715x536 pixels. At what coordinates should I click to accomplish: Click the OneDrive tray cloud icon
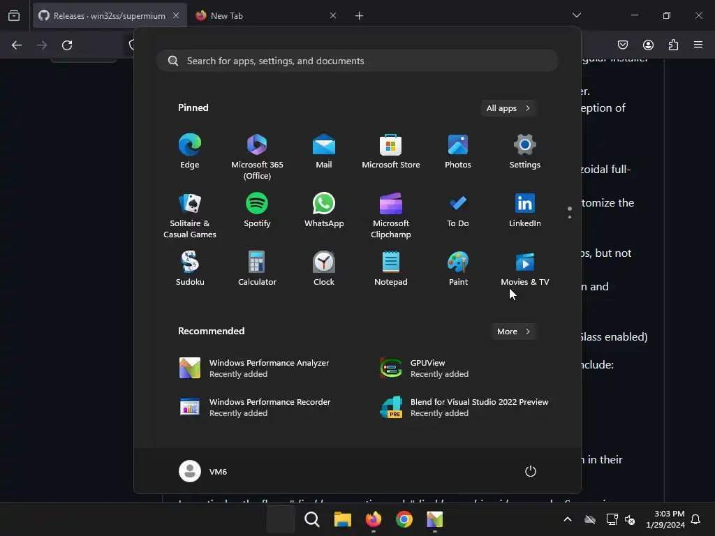590,519
